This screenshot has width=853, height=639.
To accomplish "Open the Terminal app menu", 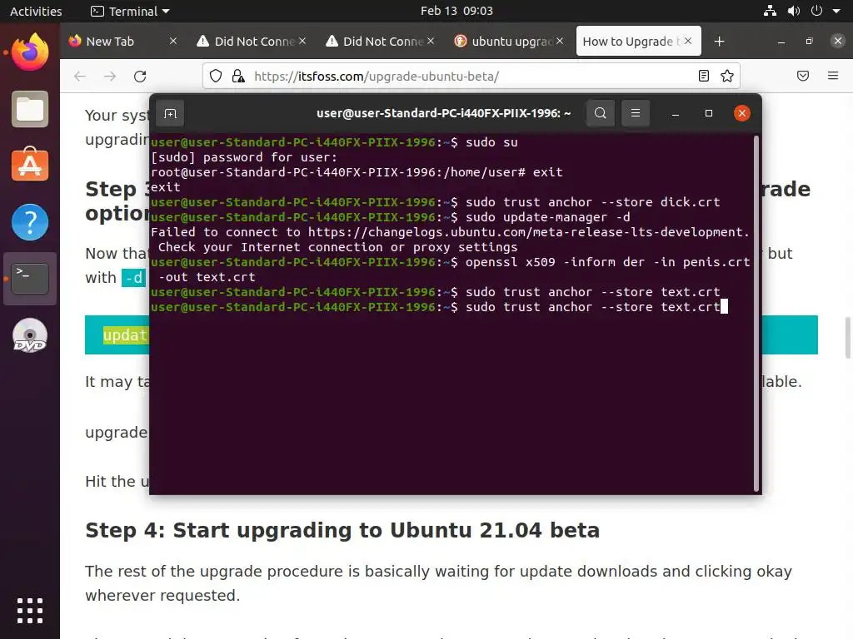I will tap(130, 11).
